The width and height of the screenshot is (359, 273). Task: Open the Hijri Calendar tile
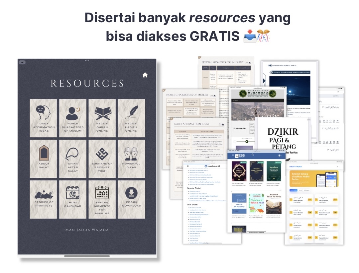(x=72, y=199)
